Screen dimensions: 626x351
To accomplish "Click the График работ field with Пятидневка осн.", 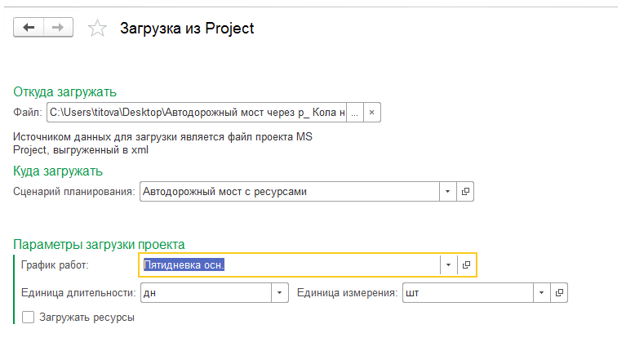I will coord(291,264).
